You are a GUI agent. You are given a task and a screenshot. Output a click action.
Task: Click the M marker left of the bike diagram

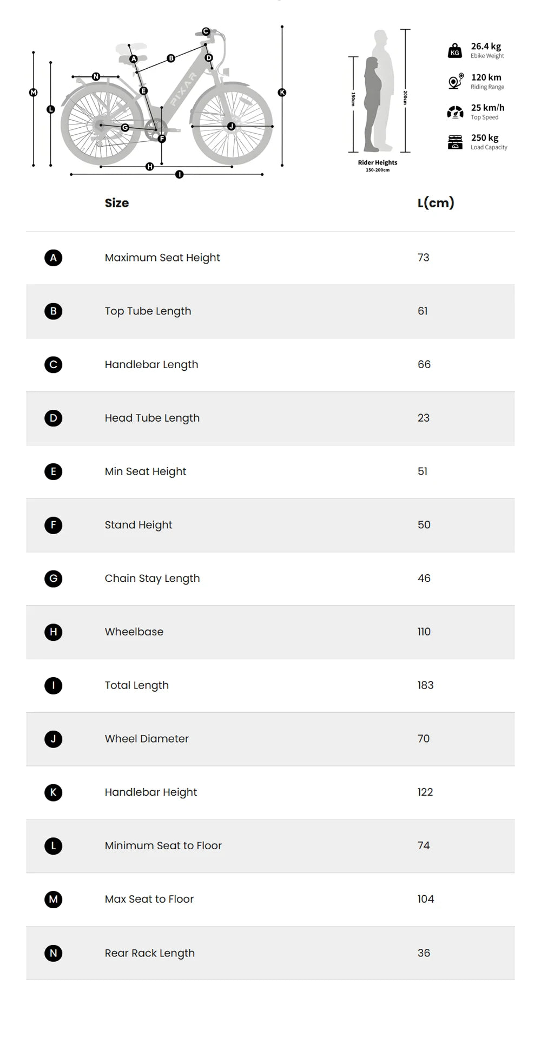click(34, 93)
